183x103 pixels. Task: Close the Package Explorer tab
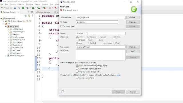[x=18, y=12]
